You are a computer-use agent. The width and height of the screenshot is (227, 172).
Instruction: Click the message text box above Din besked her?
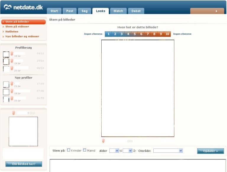23,154
